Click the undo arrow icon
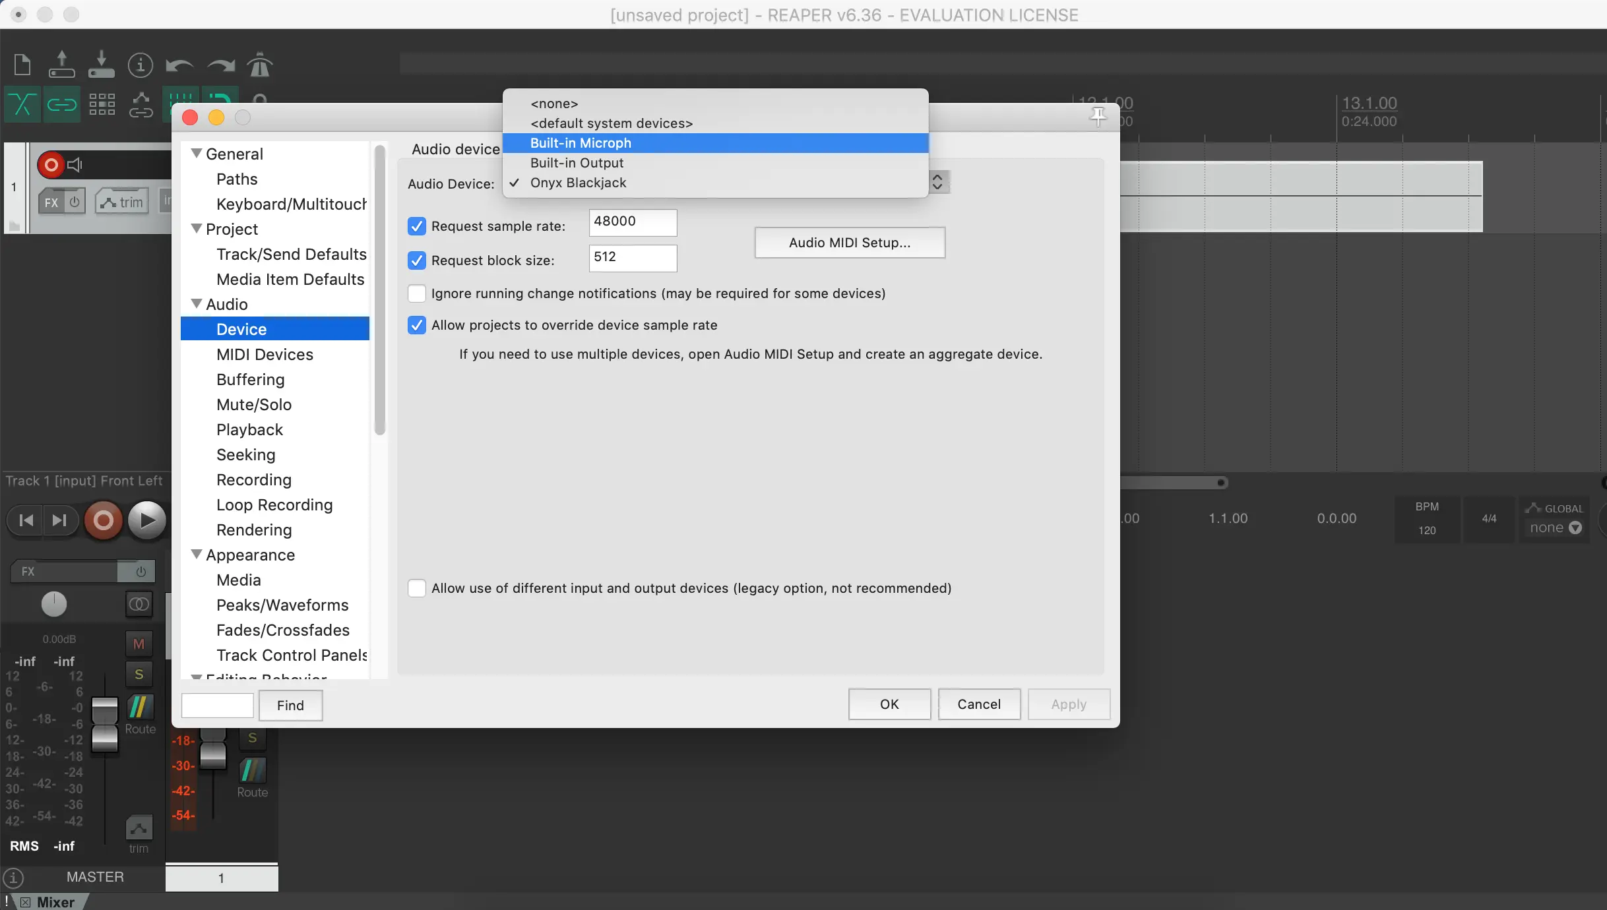This screenshot has width=1607, height=910. (x=179, y=65)
